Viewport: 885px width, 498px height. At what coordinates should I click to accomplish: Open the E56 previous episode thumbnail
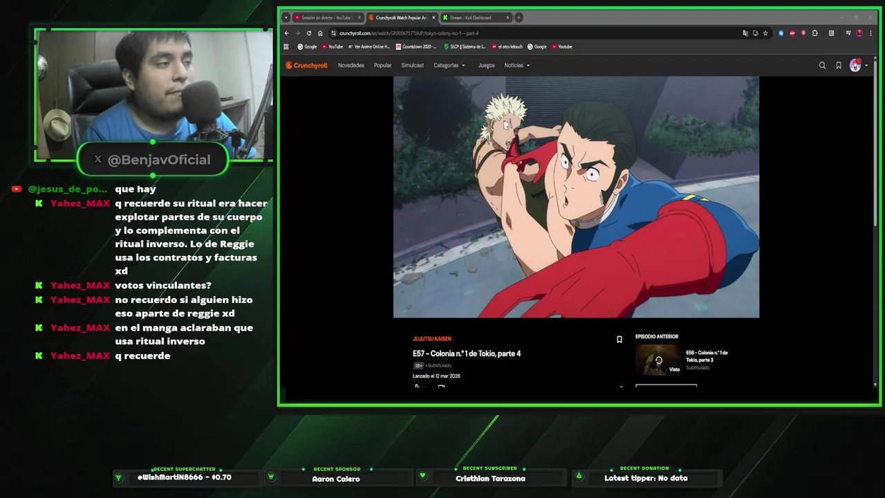(x=658, y=360)
